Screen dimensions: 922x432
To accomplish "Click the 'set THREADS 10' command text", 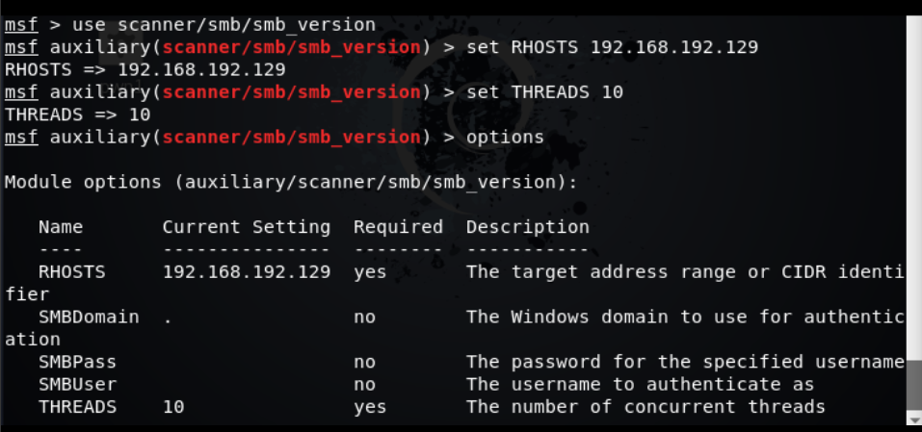I will (544, 91).
